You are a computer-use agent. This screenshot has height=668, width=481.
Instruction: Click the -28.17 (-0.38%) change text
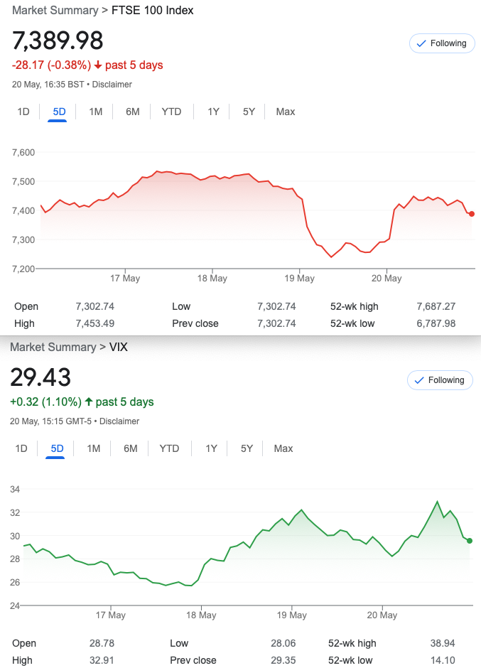pyautogui.click(x=52, y=65)
